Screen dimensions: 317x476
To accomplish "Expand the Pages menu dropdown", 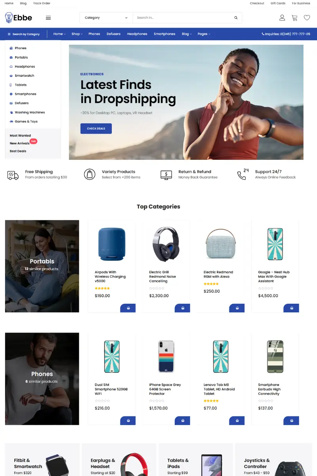I will (x=204, y=34).
